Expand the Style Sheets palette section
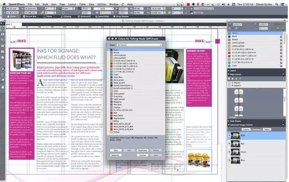The height and width of the screenshot is (182, 289). point(256,121)
